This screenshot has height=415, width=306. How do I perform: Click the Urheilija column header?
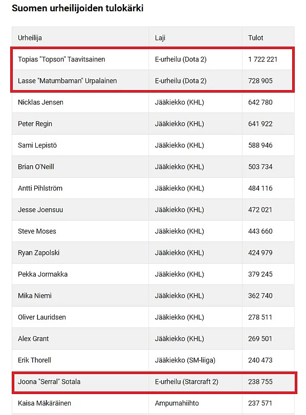30,38
